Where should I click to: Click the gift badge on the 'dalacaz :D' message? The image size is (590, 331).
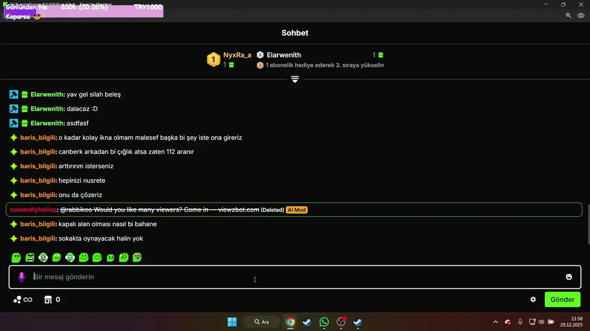point(24,109)
